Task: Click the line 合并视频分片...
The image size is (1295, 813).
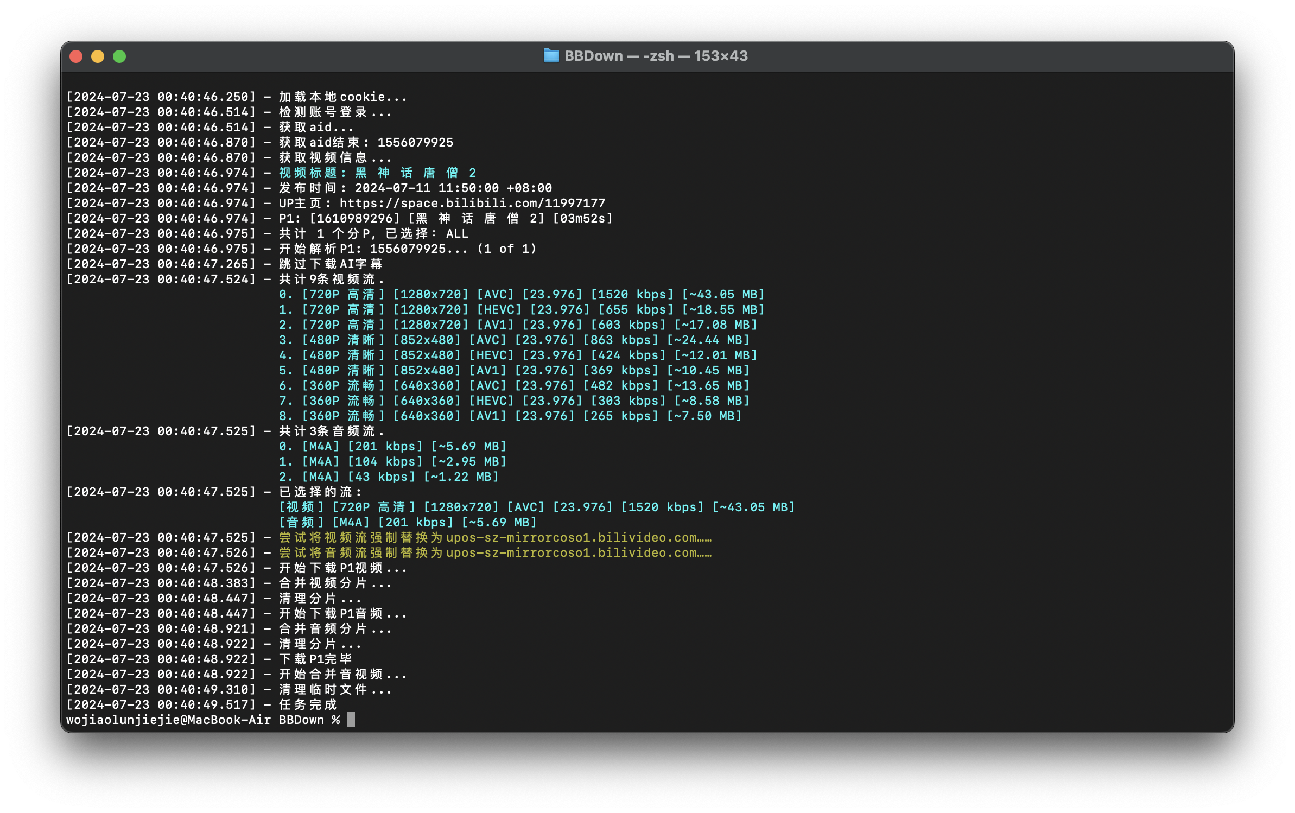Action: click(335, 583)
